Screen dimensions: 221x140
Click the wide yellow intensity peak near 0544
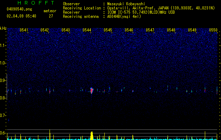(x=92, y=136)
